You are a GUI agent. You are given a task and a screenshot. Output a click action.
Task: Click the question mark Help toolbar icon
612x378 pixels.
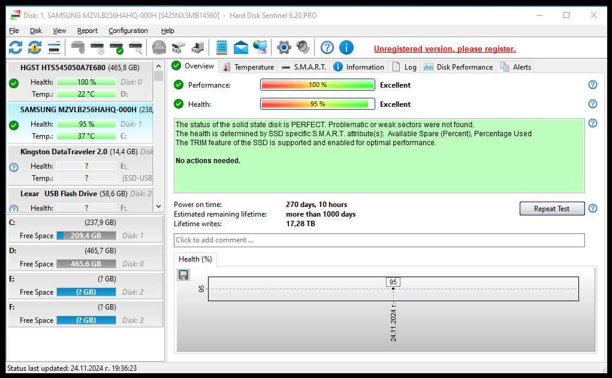point(327,47)
